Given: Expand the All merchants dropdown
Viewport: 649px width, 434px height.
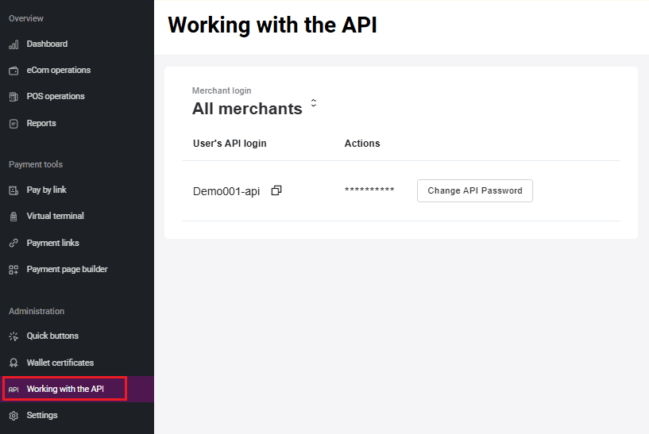Looking at the screenshot, I should coord(314,103).
